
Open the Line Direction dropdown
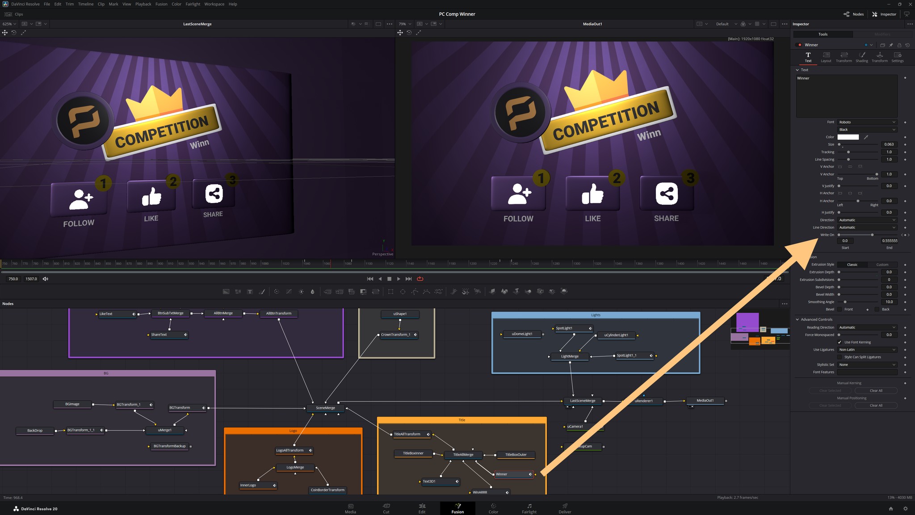pos(867,228)
